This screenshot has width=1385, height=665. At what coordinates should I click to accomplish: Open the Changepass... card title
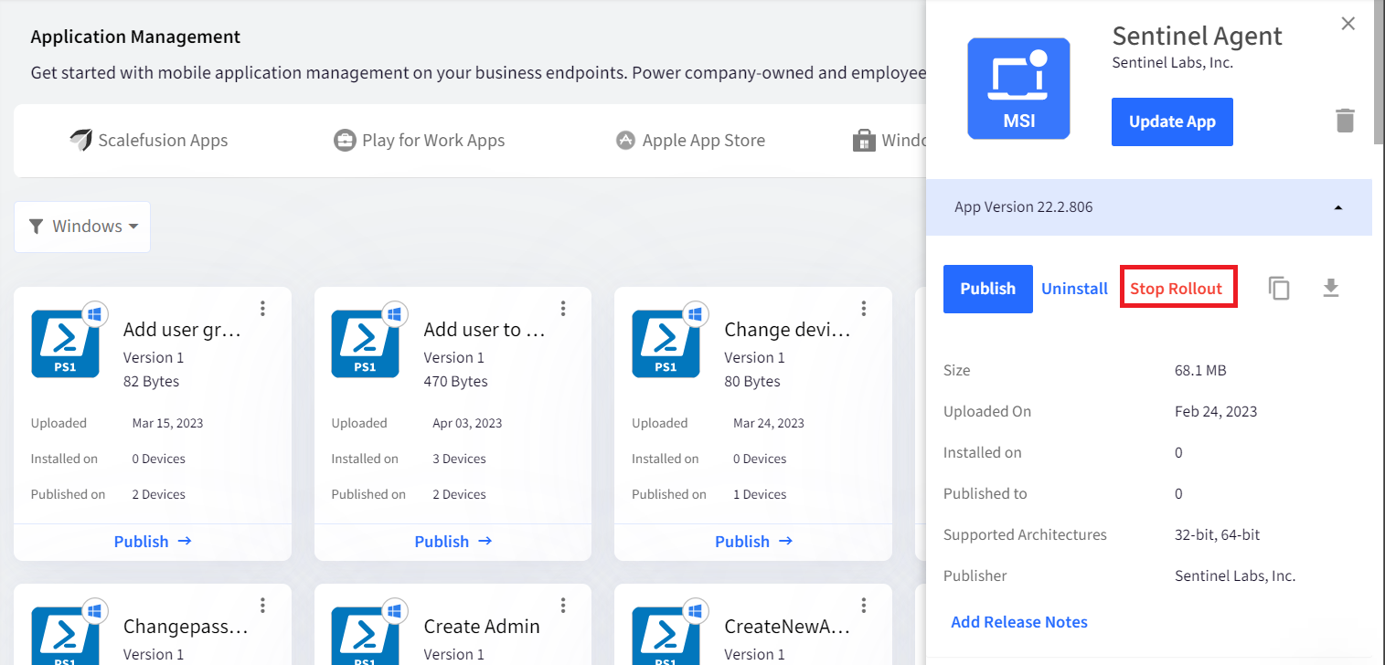[186, 627]
